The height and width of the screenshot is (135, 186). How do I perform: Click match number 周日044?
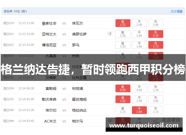click(x=9, y=121)
